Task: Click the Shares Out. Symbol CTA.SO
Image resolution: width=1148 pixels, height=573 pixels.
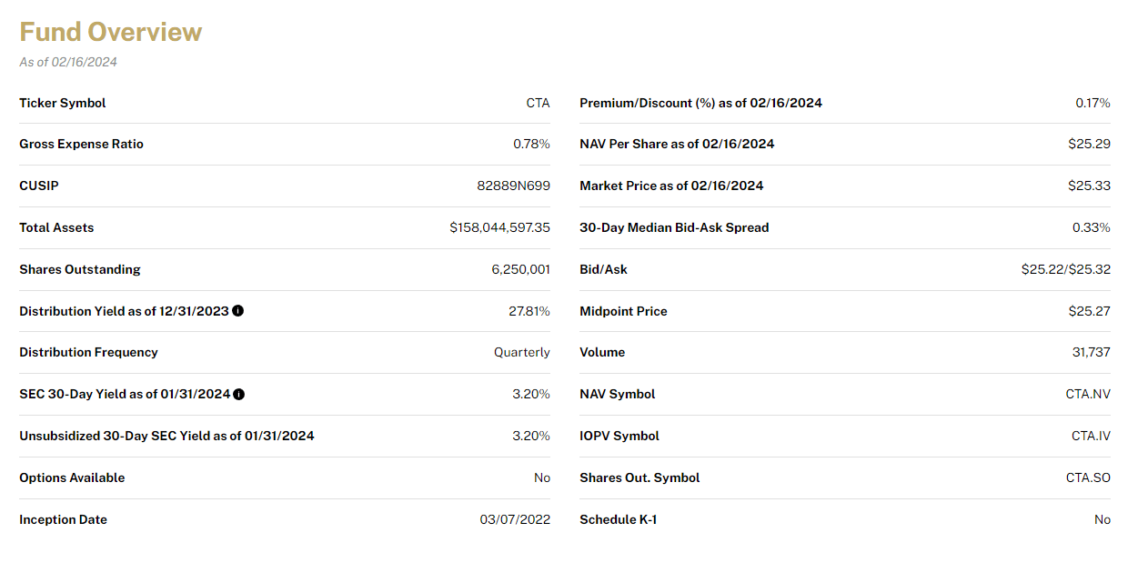Action: [1089, 477]
